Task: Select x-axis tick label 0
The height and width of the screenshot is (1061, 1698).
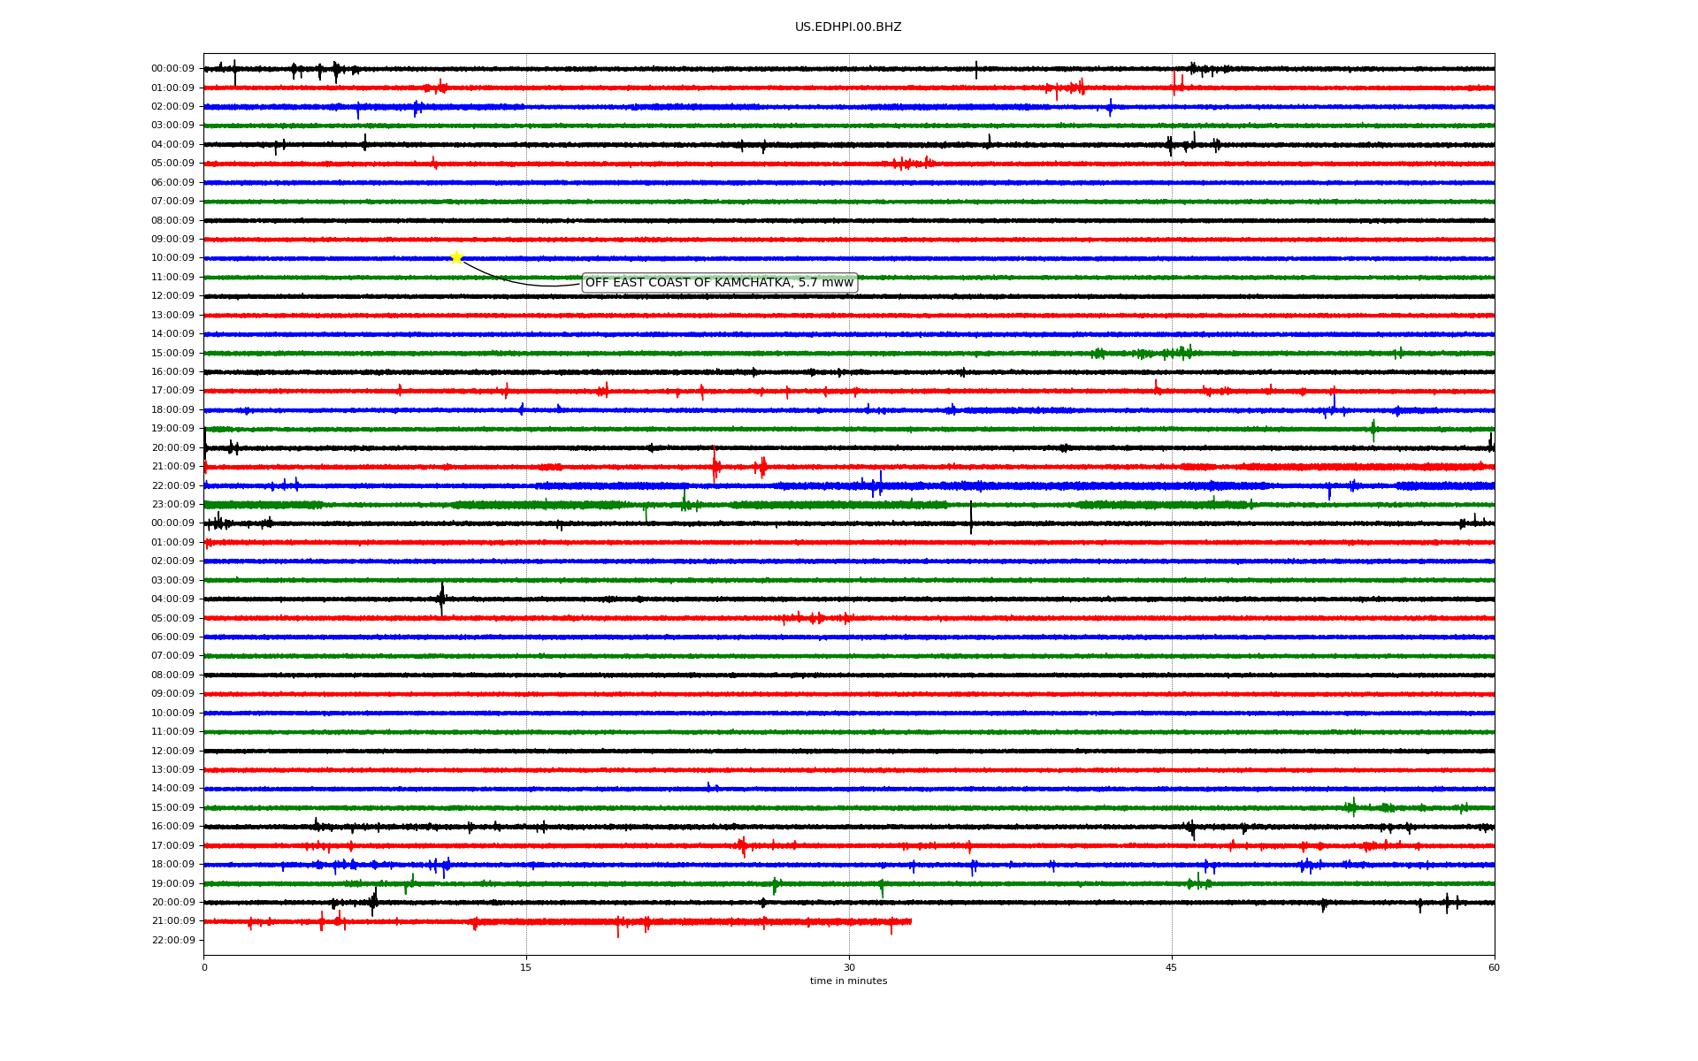Action: tap(204, 967)
